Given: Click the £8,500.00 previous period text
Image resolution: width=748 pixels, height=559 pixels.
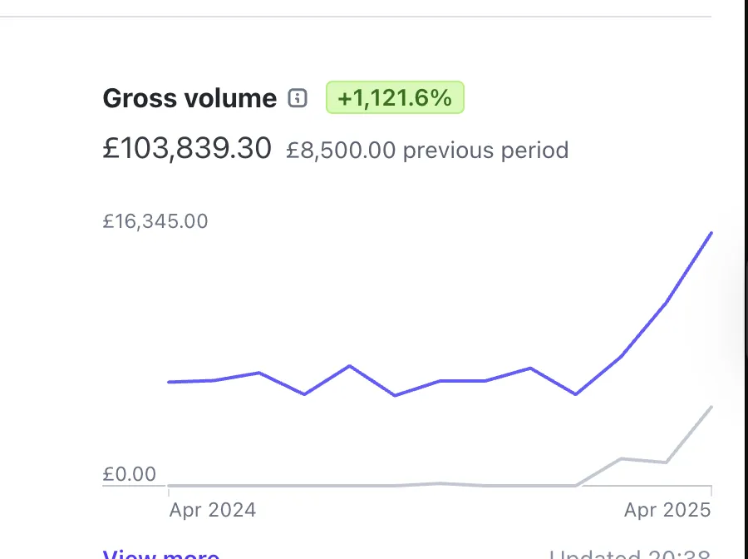Looking at the screenshot, I should point(427,151).
